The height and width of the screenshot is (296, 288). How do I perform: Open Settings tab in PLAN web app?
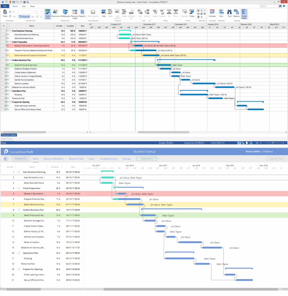(126, 159)
